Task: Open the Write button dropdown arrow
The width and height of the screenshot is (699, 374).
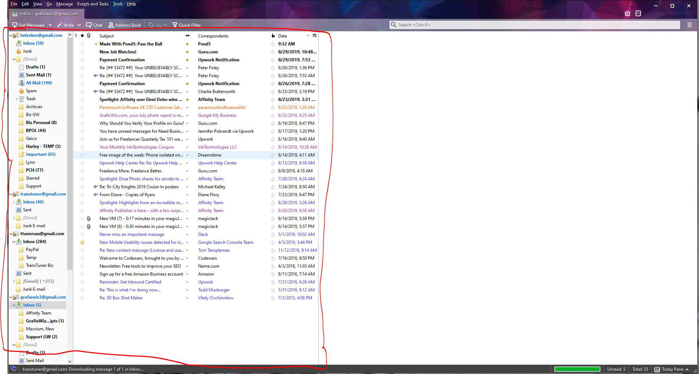Action: coord(79,25)
